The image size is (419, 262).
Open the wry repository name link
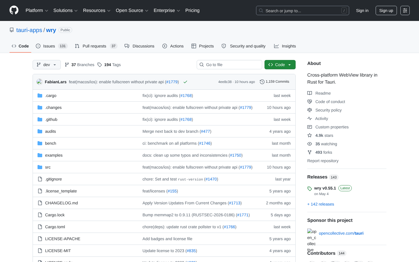[51, 30]
